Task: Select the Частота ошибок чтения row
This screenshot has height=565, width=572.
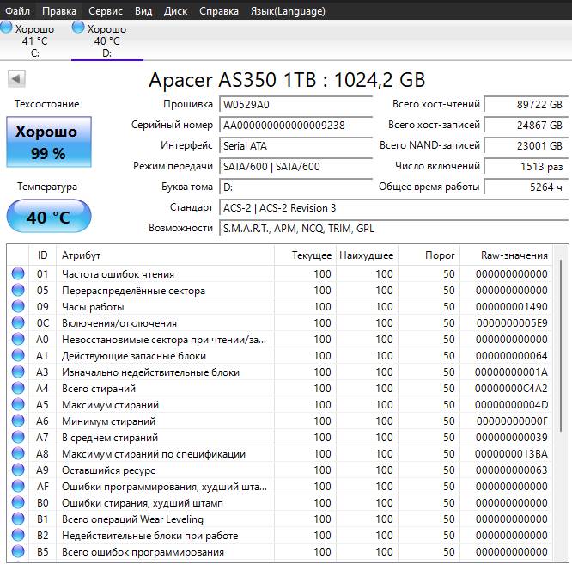Action: click(x=279, y=274)
